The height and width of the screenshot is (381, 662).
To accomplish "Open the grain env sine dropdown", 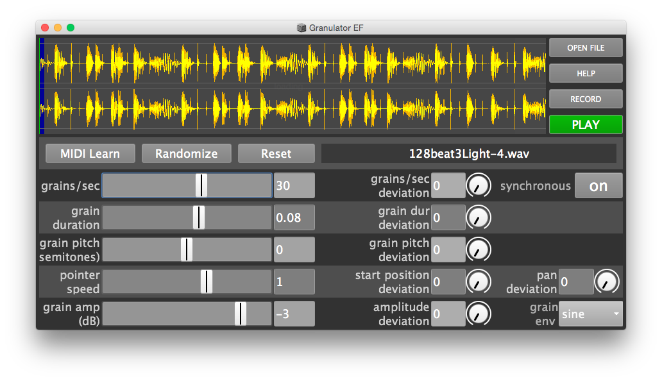I will (x=591, y=314).
